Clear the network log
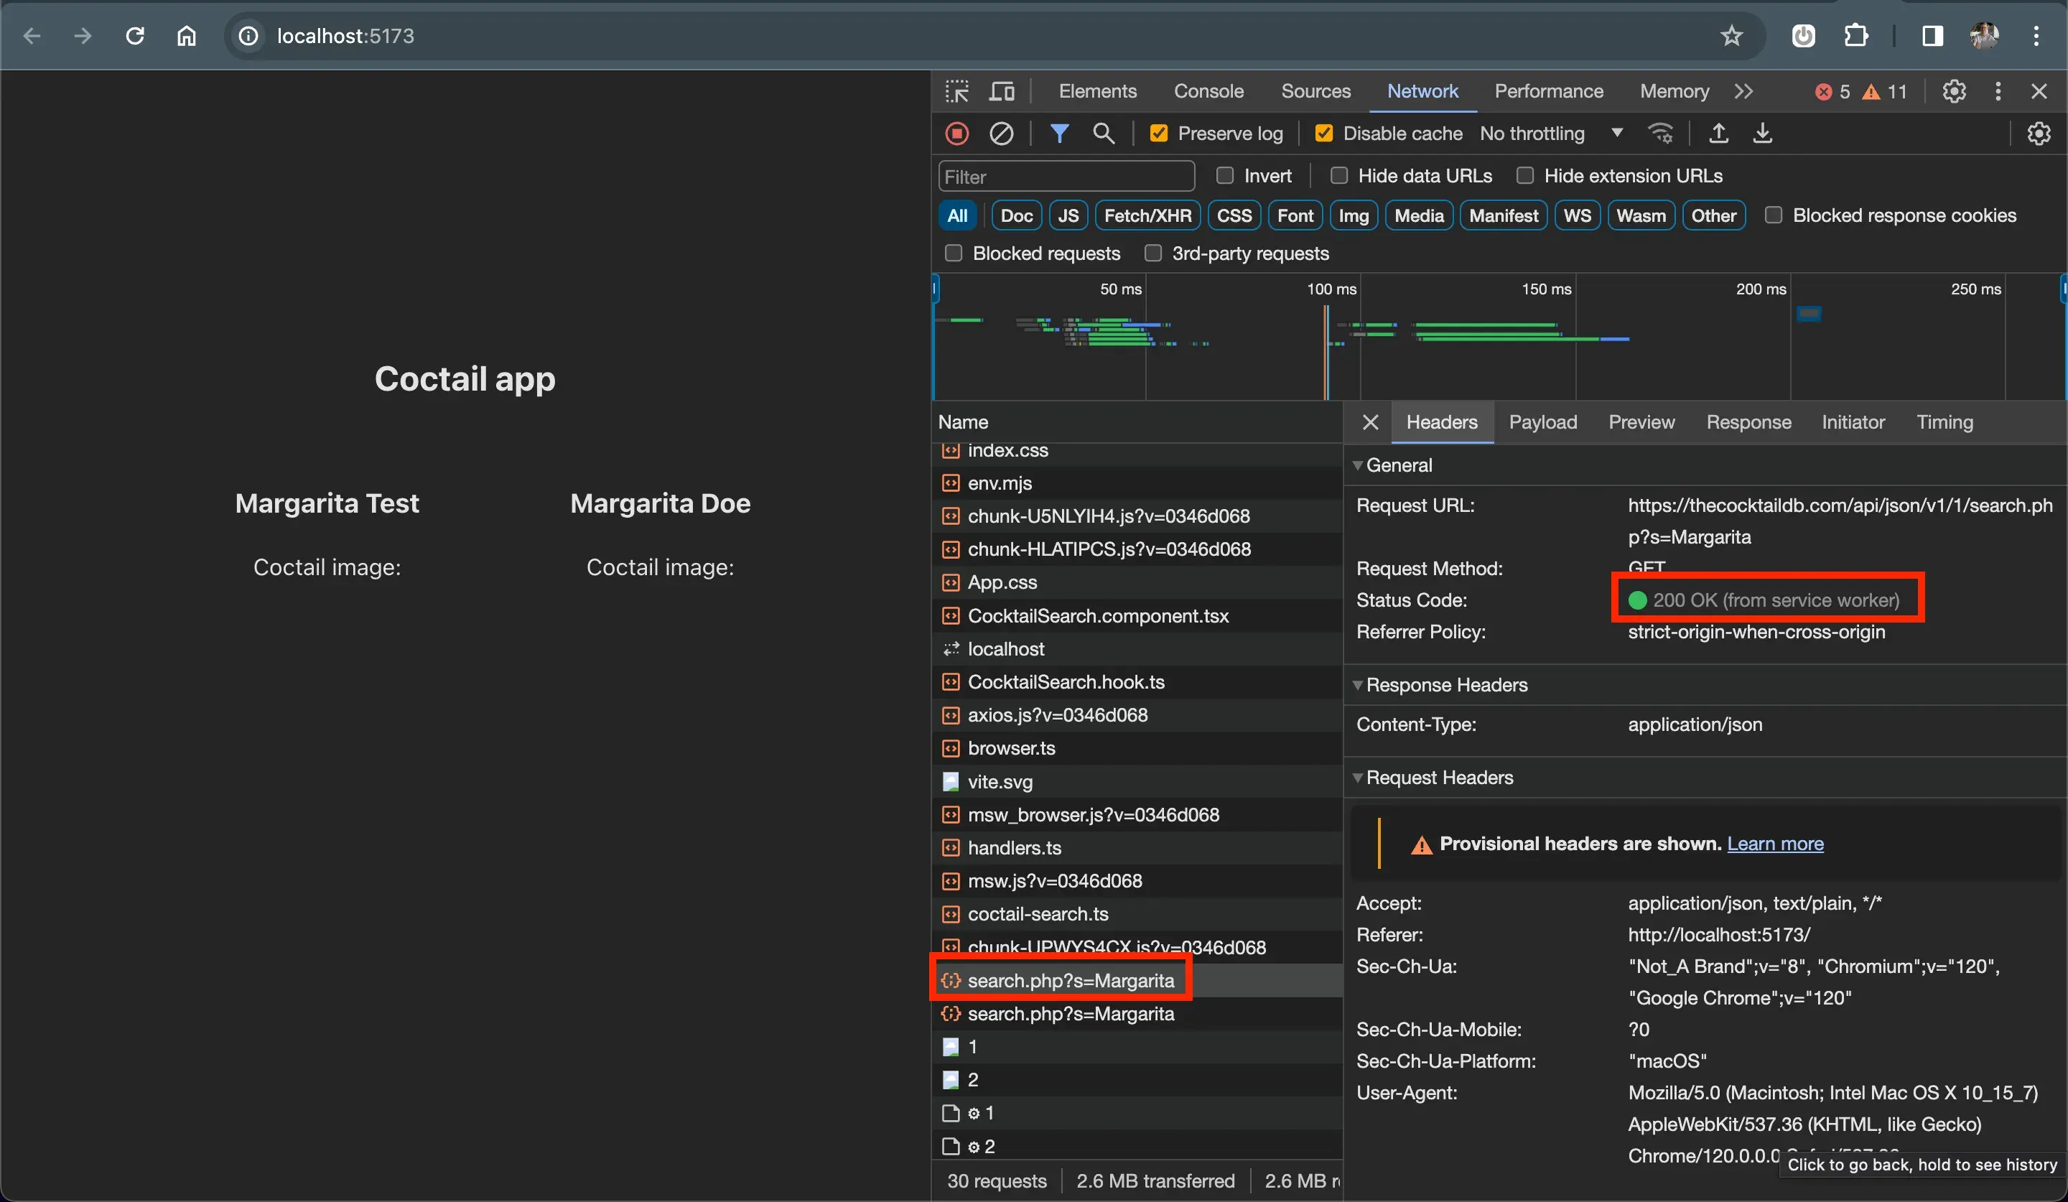 [x=1000, y=133]
